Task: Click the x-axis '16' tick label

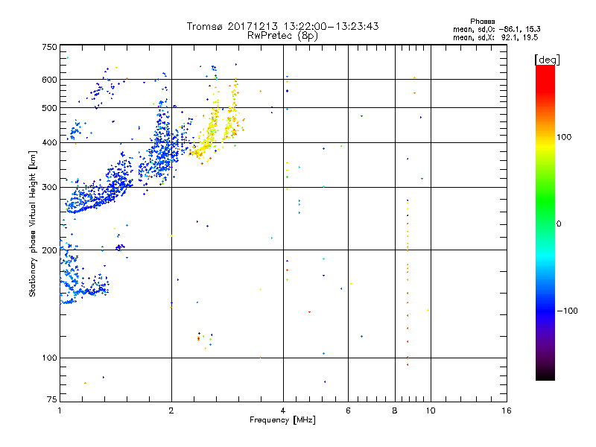Action: (x=507, y=410)
